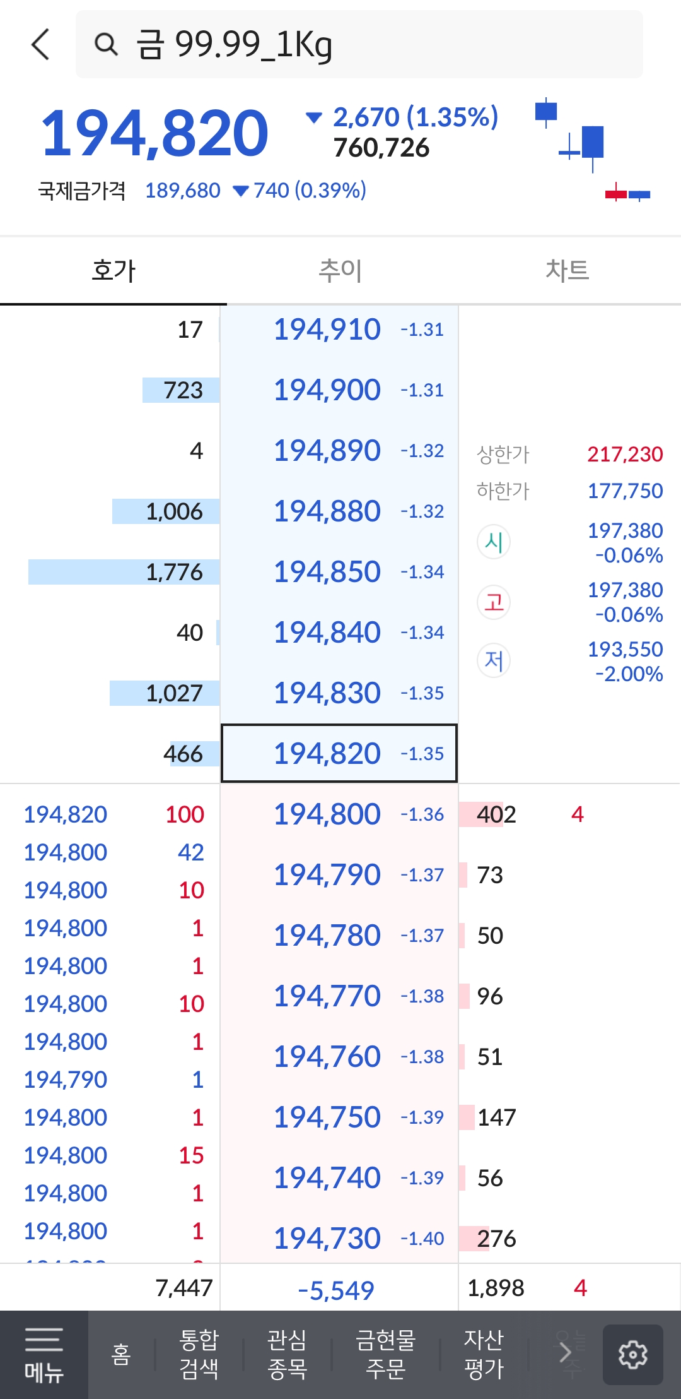The height and width of the screenshot is (1399, 681).
Task: Switch to the 추이 tab
Action: pos(340,271)
